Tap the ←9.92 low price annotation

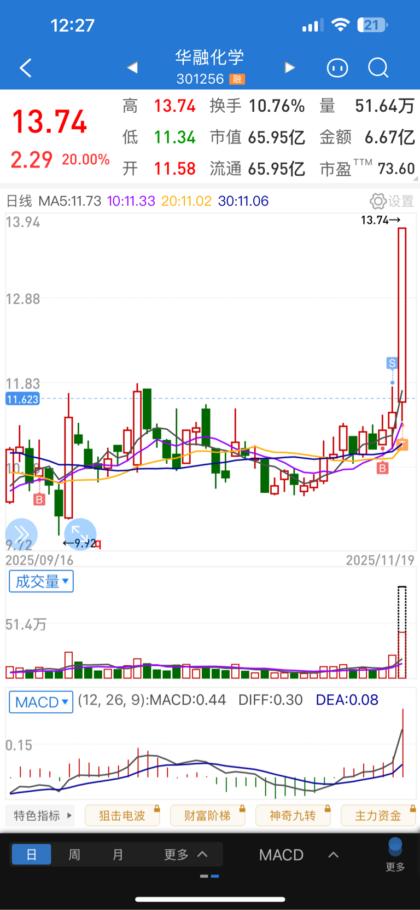[80, 543]
